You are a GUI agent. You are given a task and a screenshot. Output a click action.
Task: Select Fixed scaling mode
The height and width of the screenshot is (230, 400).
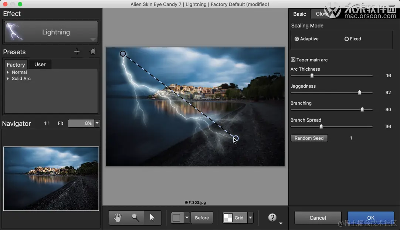click(x=353, y=39)
